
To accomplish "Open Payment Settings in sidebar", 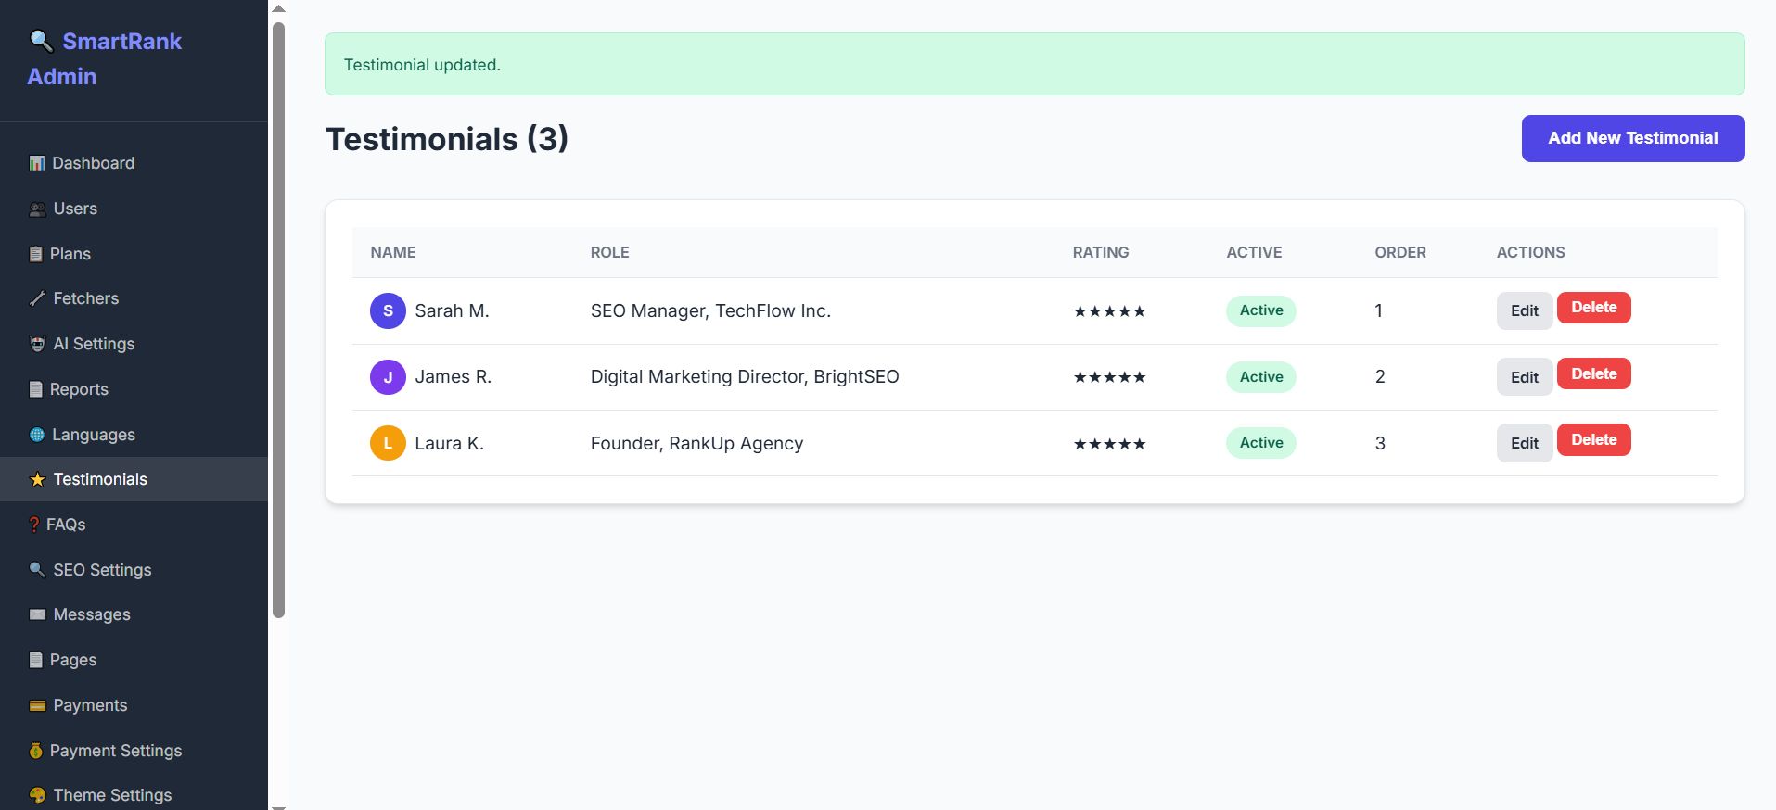I will [116, 751].
